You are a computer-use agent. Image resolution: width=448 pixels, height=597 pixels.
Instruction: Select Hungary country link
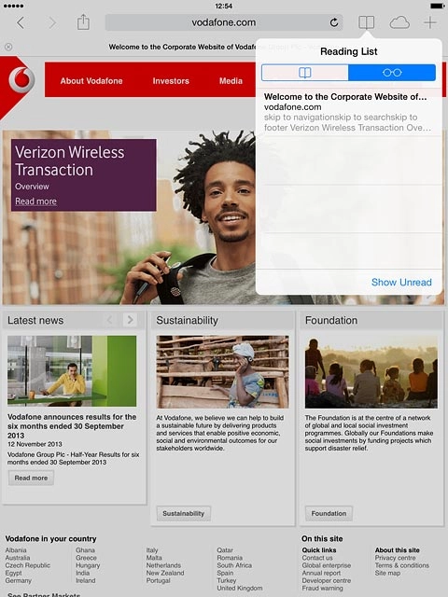tap(88, 565)
